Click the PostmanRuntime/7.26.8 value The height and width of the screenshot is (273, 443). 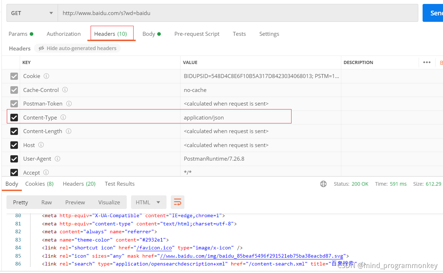[x=214, y=159]
